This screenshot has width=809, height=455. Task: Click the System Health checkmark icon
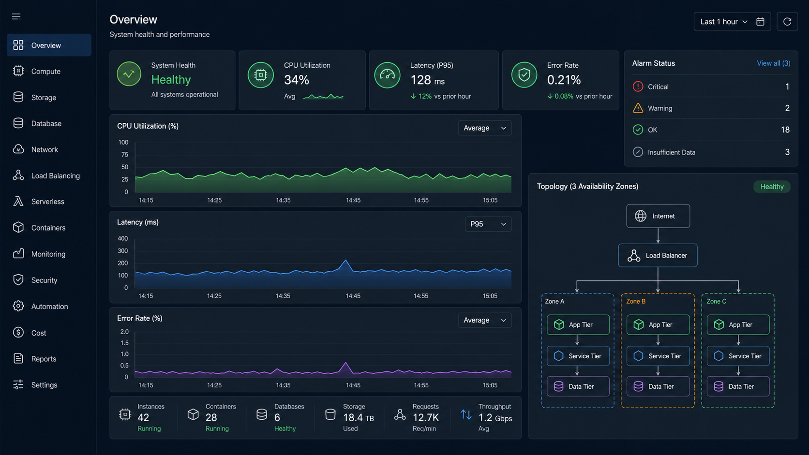pos(129,74)
